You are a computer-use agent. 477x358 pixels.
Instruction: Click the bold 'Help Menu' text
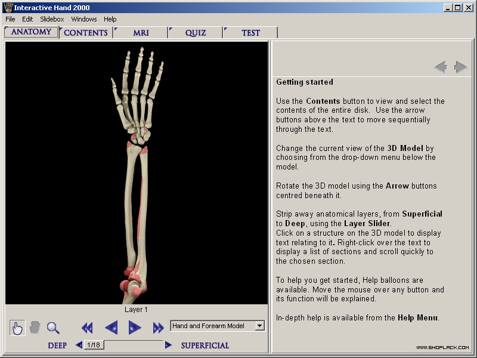pos(418,318)
